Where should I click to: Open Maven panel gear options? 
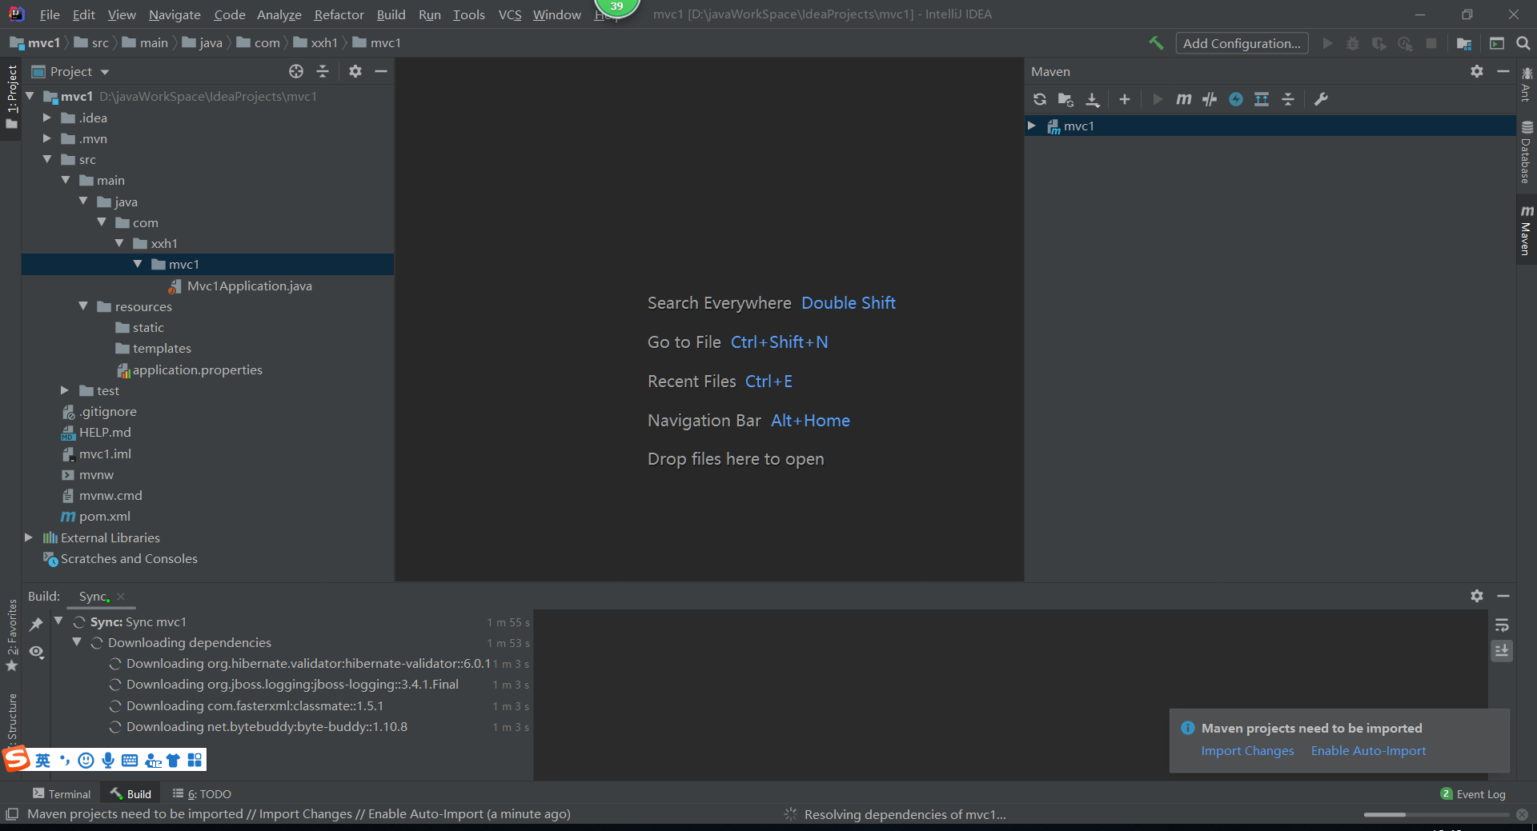1477,71
